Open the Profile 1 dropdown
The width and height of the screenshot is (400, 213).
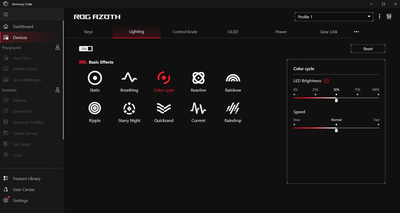pyautogui.click(x=333, y=17)
